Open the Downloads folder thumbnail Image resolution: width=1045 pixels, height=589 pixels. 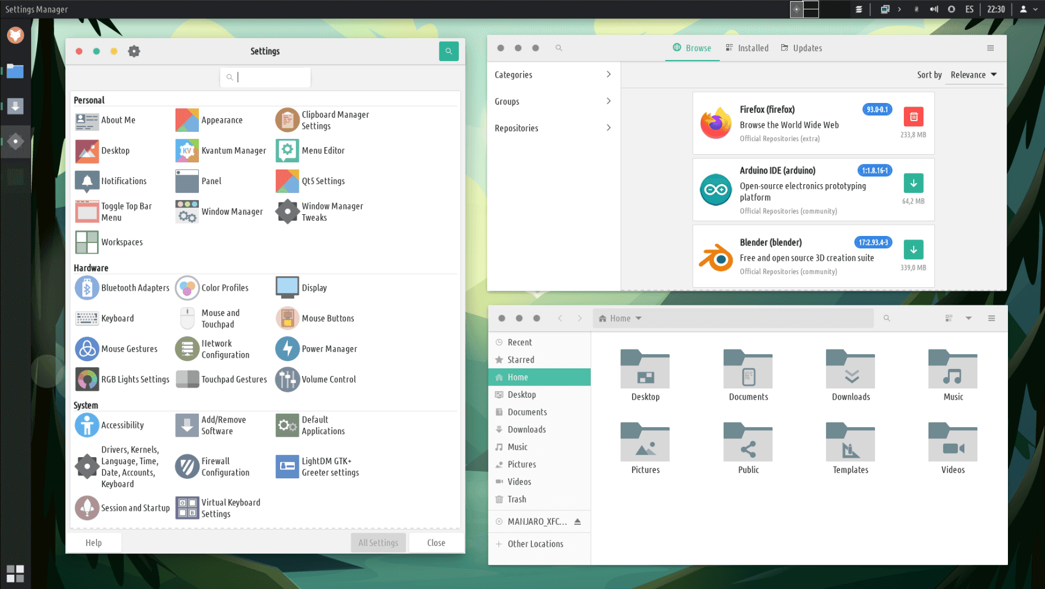[x=850, y=371]
